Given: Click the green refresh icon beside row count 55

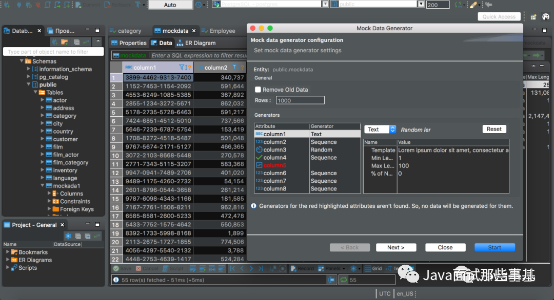Looking at the screenshot, I should tap(343, 280).
